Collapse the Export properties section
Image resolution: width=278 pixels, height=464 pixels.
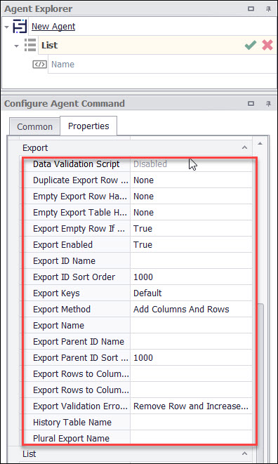pos(244,147)
